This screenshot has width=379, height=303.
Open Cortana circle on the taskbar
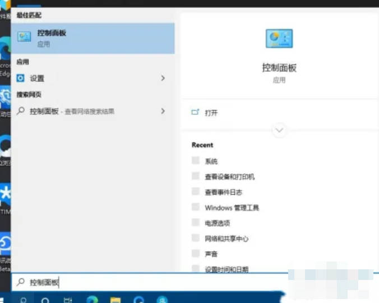pyautogui.click(x=45, y=300)
